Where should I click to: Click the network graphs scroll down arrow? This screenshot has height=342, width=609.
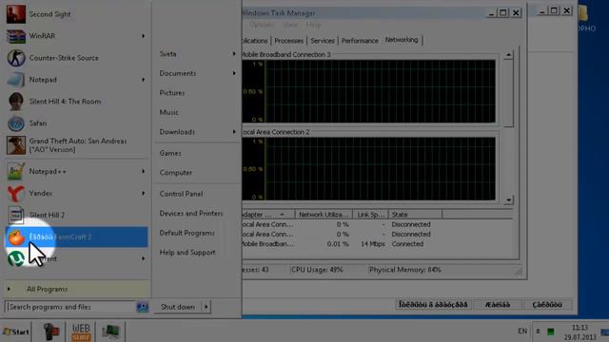tap(508, 200)
